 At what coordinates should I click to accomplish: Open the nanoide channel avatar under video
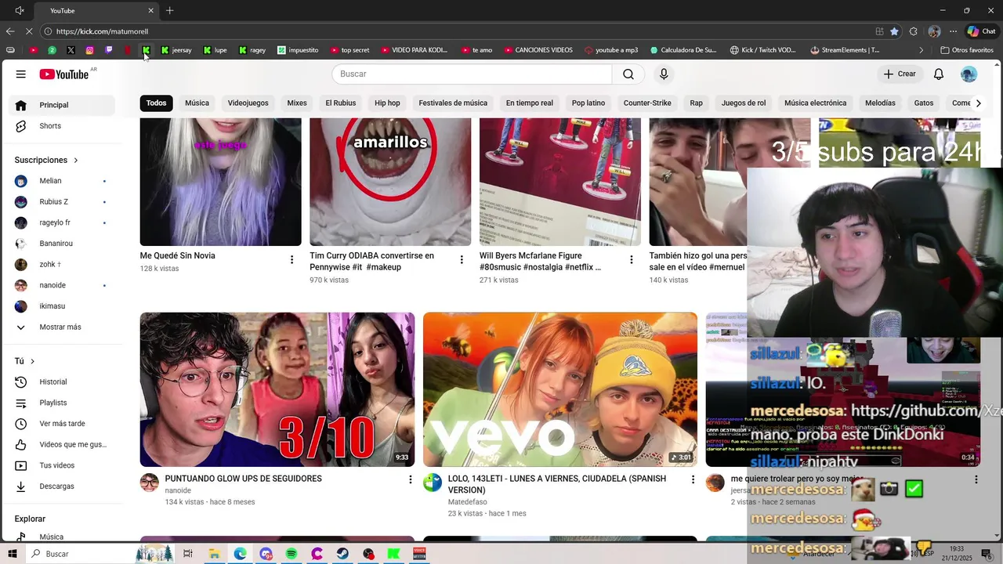(x=149, y=483)
